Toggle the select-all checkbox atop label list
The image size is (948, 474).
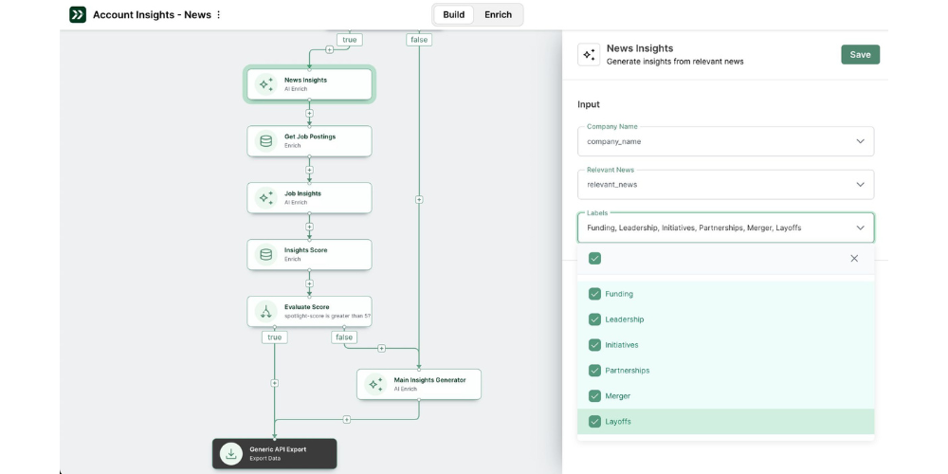[x=594, y=258]
